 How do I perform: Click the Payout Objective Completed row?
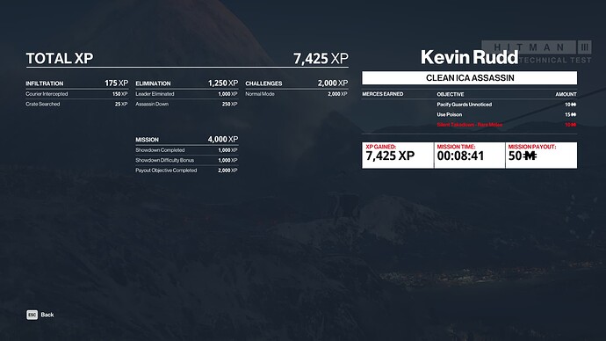point(187,170)
